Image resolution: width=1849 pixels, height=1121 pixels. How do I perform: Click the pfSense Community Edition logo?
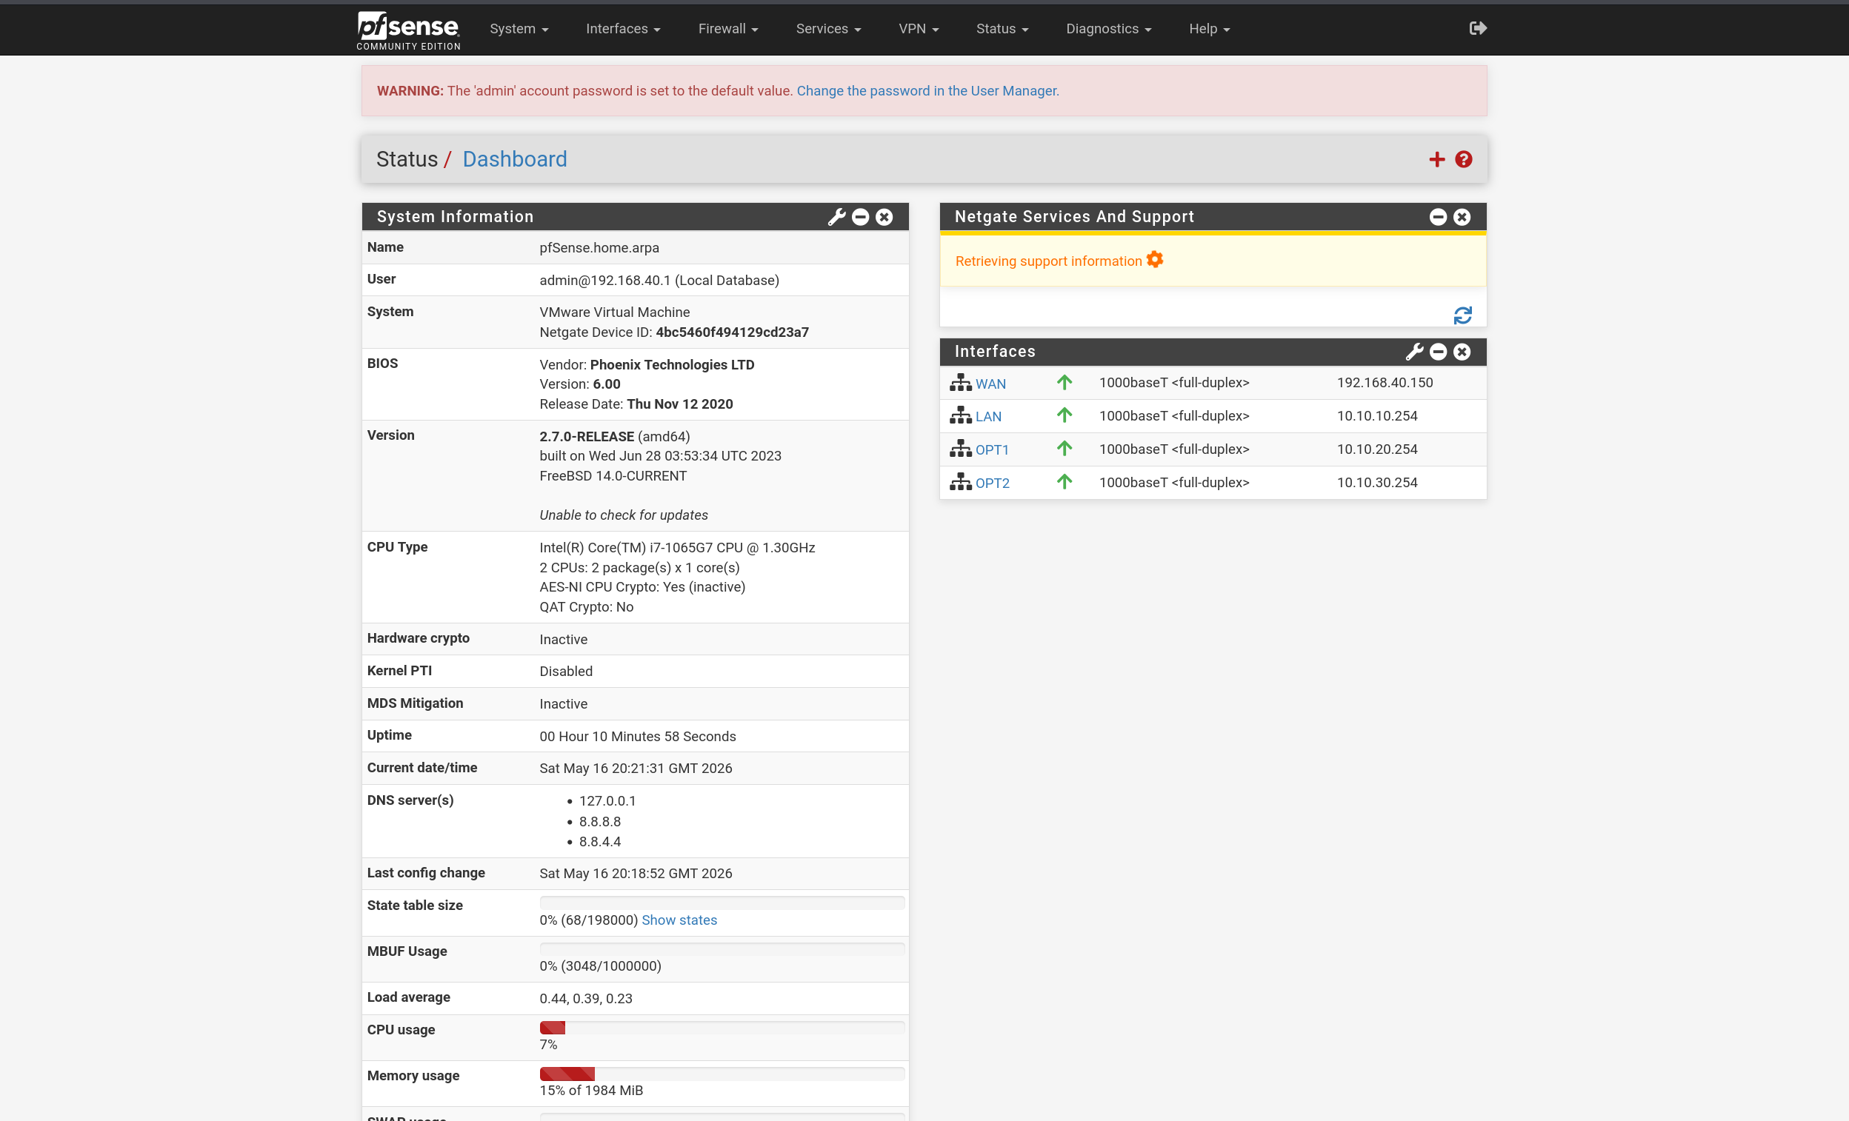[408, 30]
